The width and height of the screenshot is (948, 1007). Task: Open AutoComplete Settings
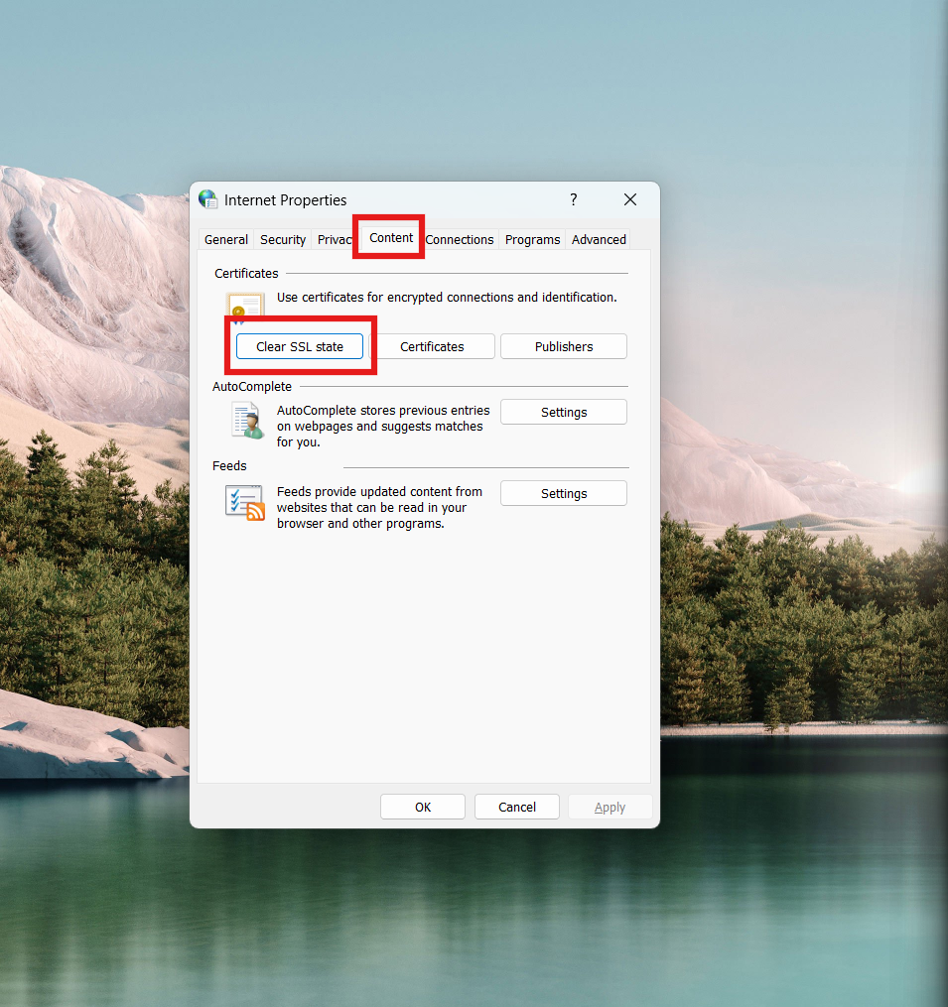click(564, 413)
